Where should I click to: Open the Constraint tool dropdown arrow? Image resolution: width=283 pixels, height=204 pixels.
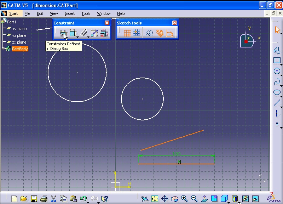tap(77, 37)
